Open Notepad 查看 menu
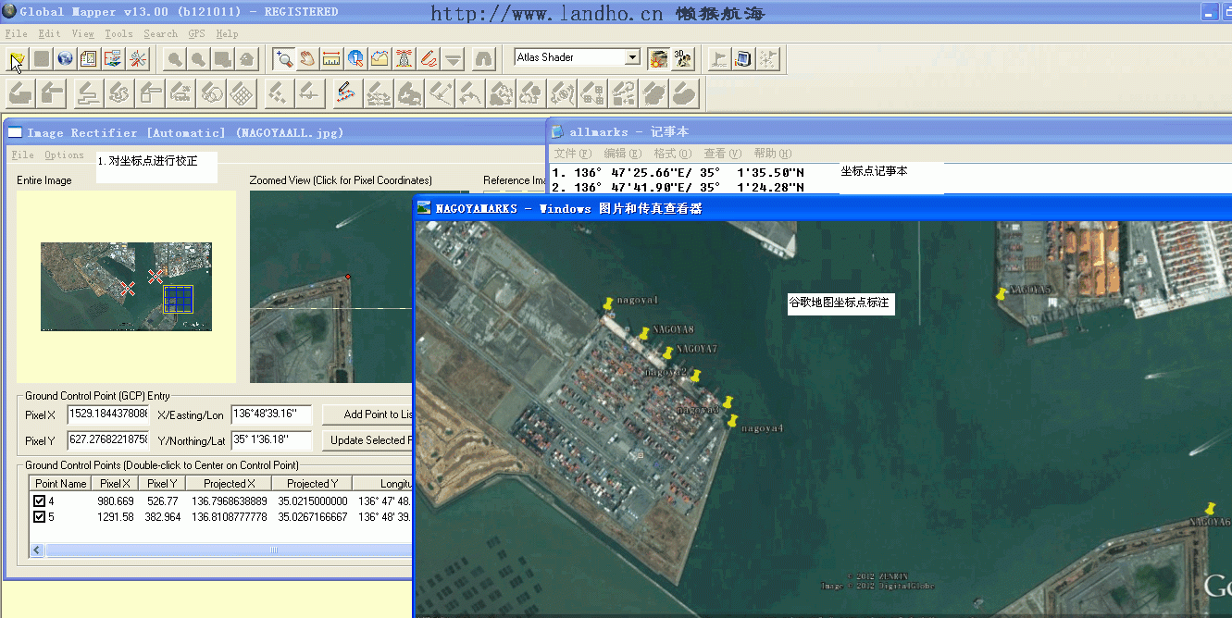 (x=722, y=154)
